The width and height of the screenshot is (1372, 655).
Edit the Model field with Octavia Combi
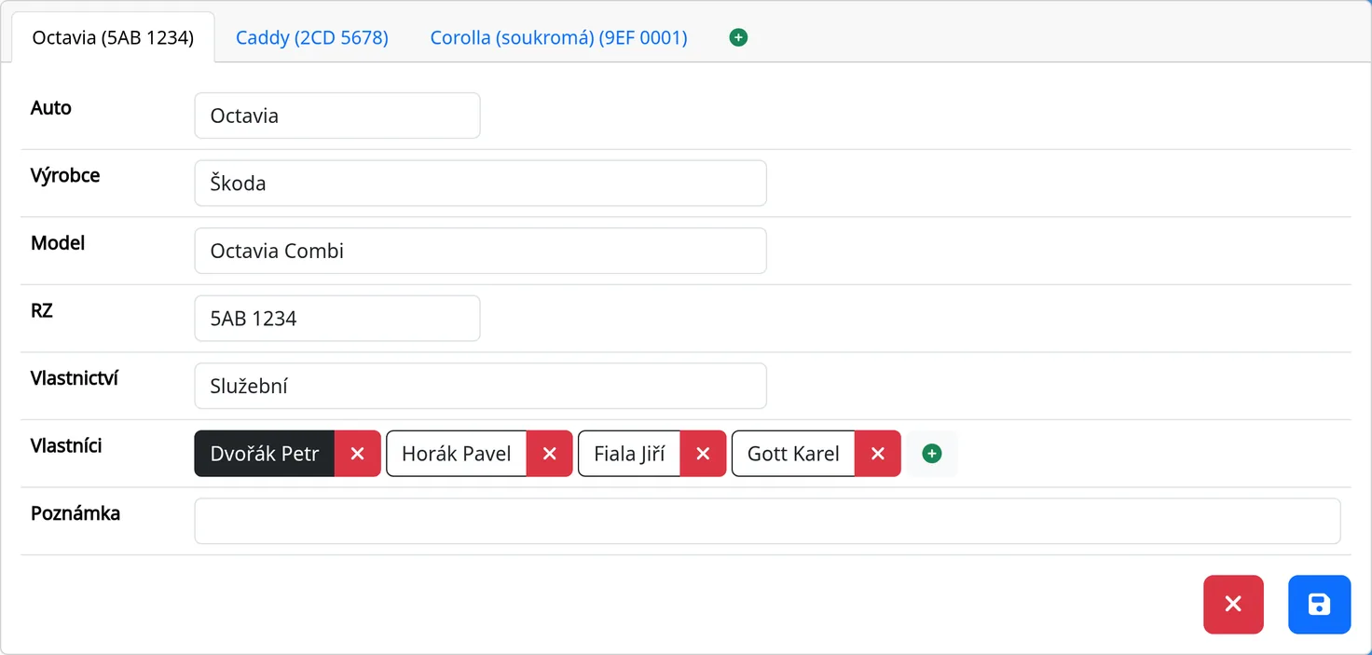pyautogui.click(x=480, y=251)
